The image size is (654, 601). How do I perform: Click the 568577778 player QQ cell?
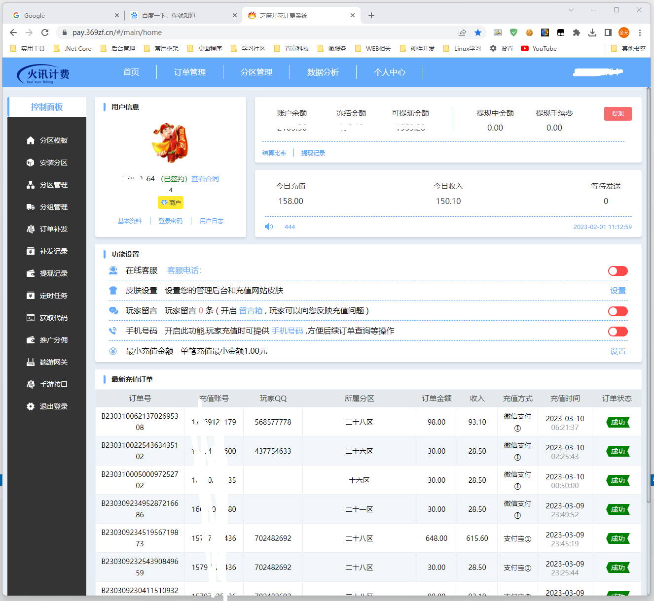[273, 422]
